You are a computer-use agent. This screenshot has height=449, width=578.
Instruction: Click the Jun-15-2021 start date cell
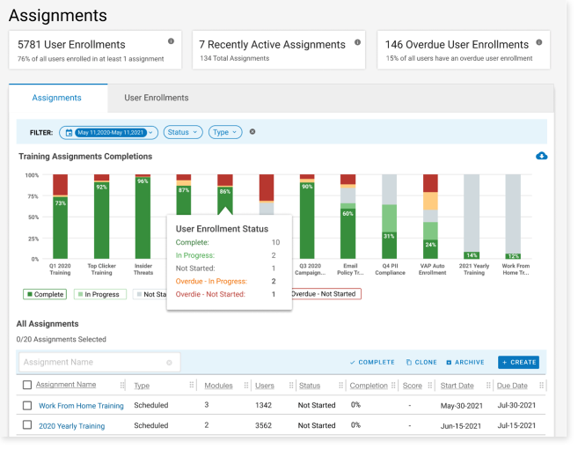pos(461,426)
